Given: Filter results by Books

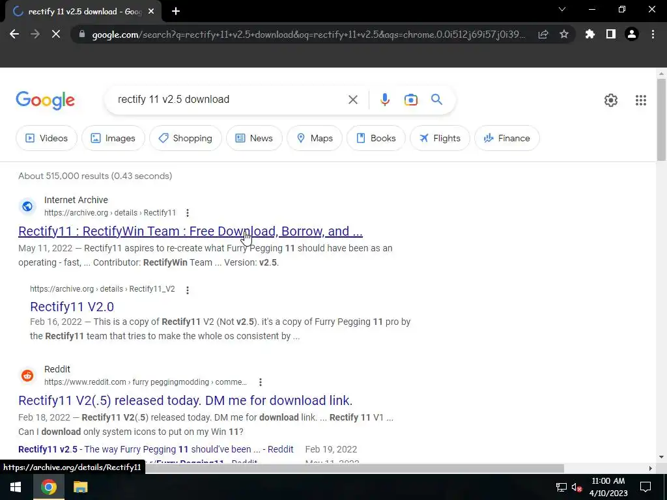Looking at the screenshot, I should [x=376, y=138].
